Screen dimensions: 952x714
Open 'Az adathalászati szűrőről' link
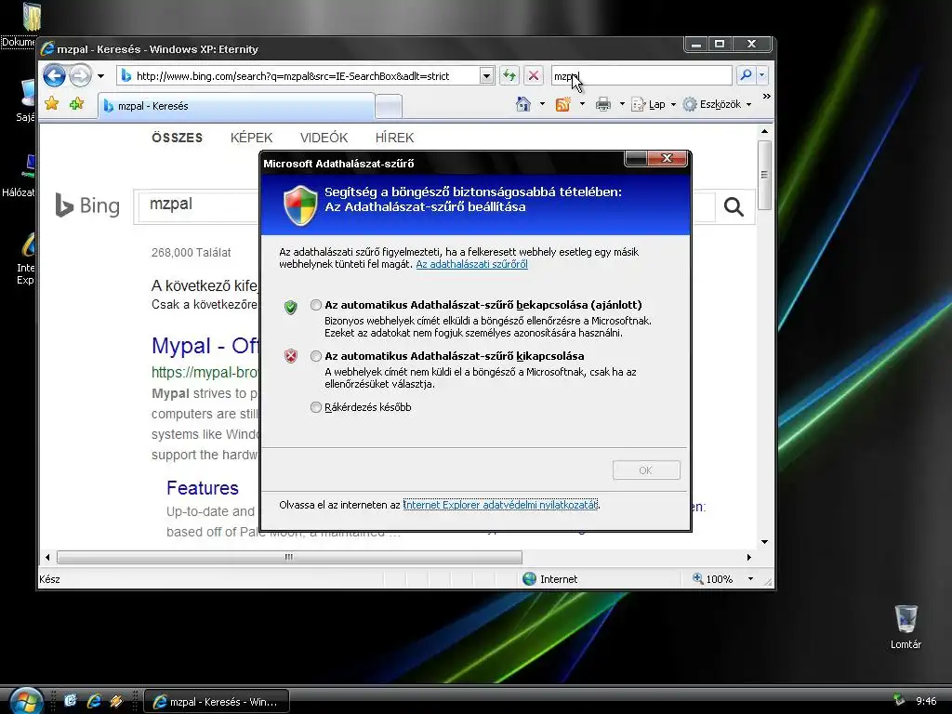click(x=471, y=264)
